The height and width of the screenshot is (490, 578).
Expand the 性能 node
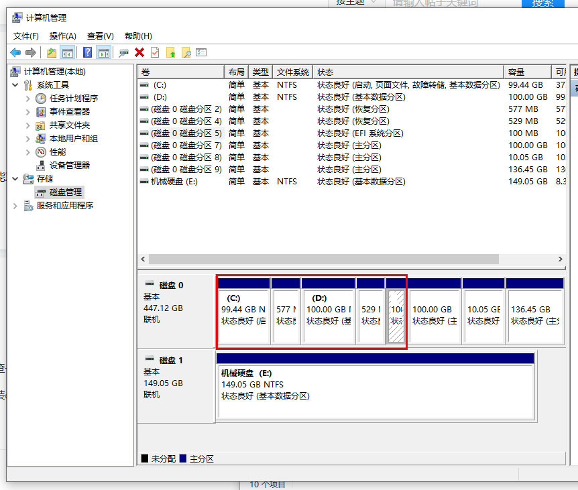27,151
